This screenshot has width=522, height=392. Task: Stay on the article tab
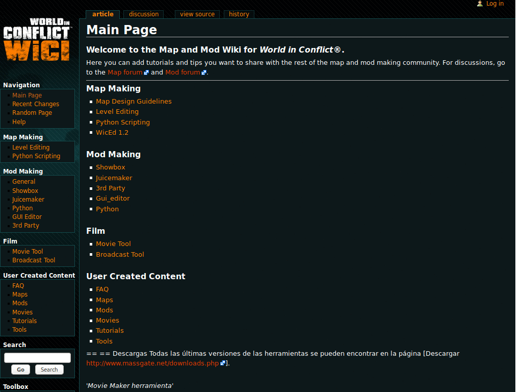(x=102, y=14)
